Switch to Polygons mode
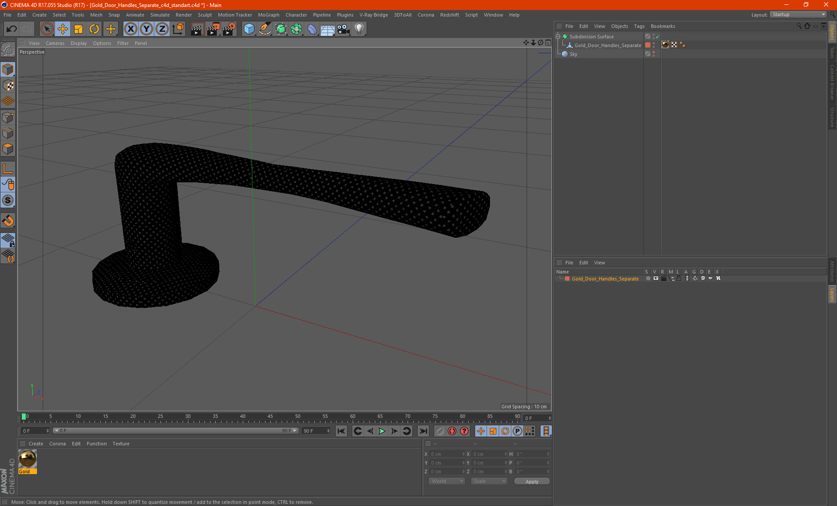 8,149
